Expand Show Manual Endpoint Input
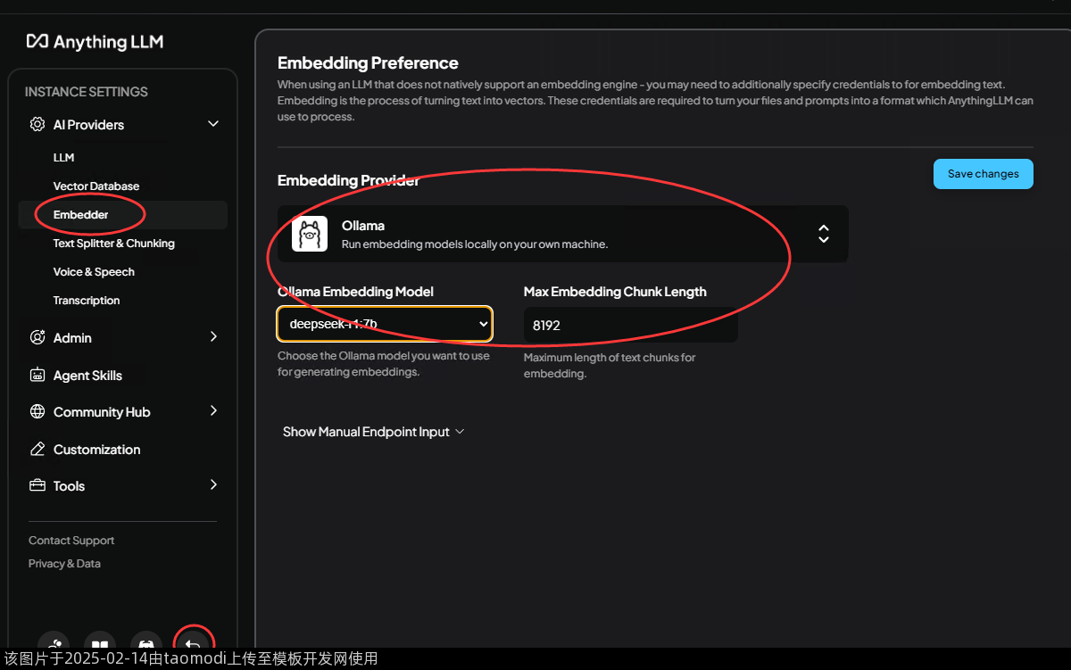Screen dimensions: 1071x670 pyautogui.click(x=373, y=432)
